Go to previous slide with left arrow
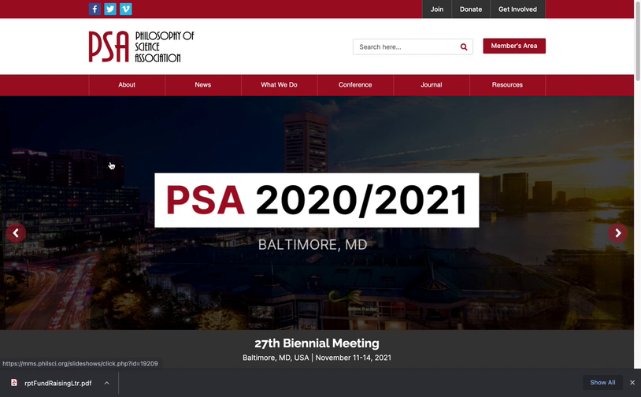The width and height of the screenshot is (641, 397). coord(16,233)
